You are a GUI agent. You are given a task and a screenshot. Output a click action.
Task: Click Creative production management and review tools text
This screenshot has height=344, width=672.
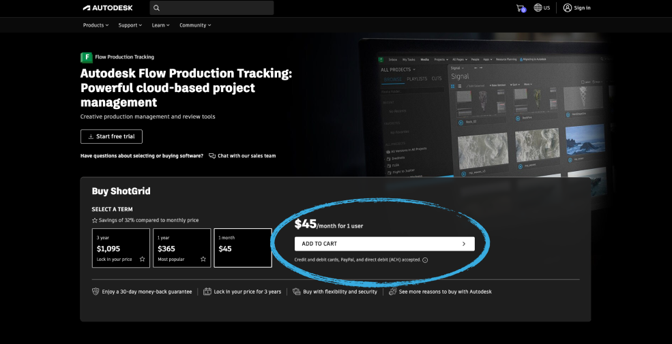pos(148,116)
